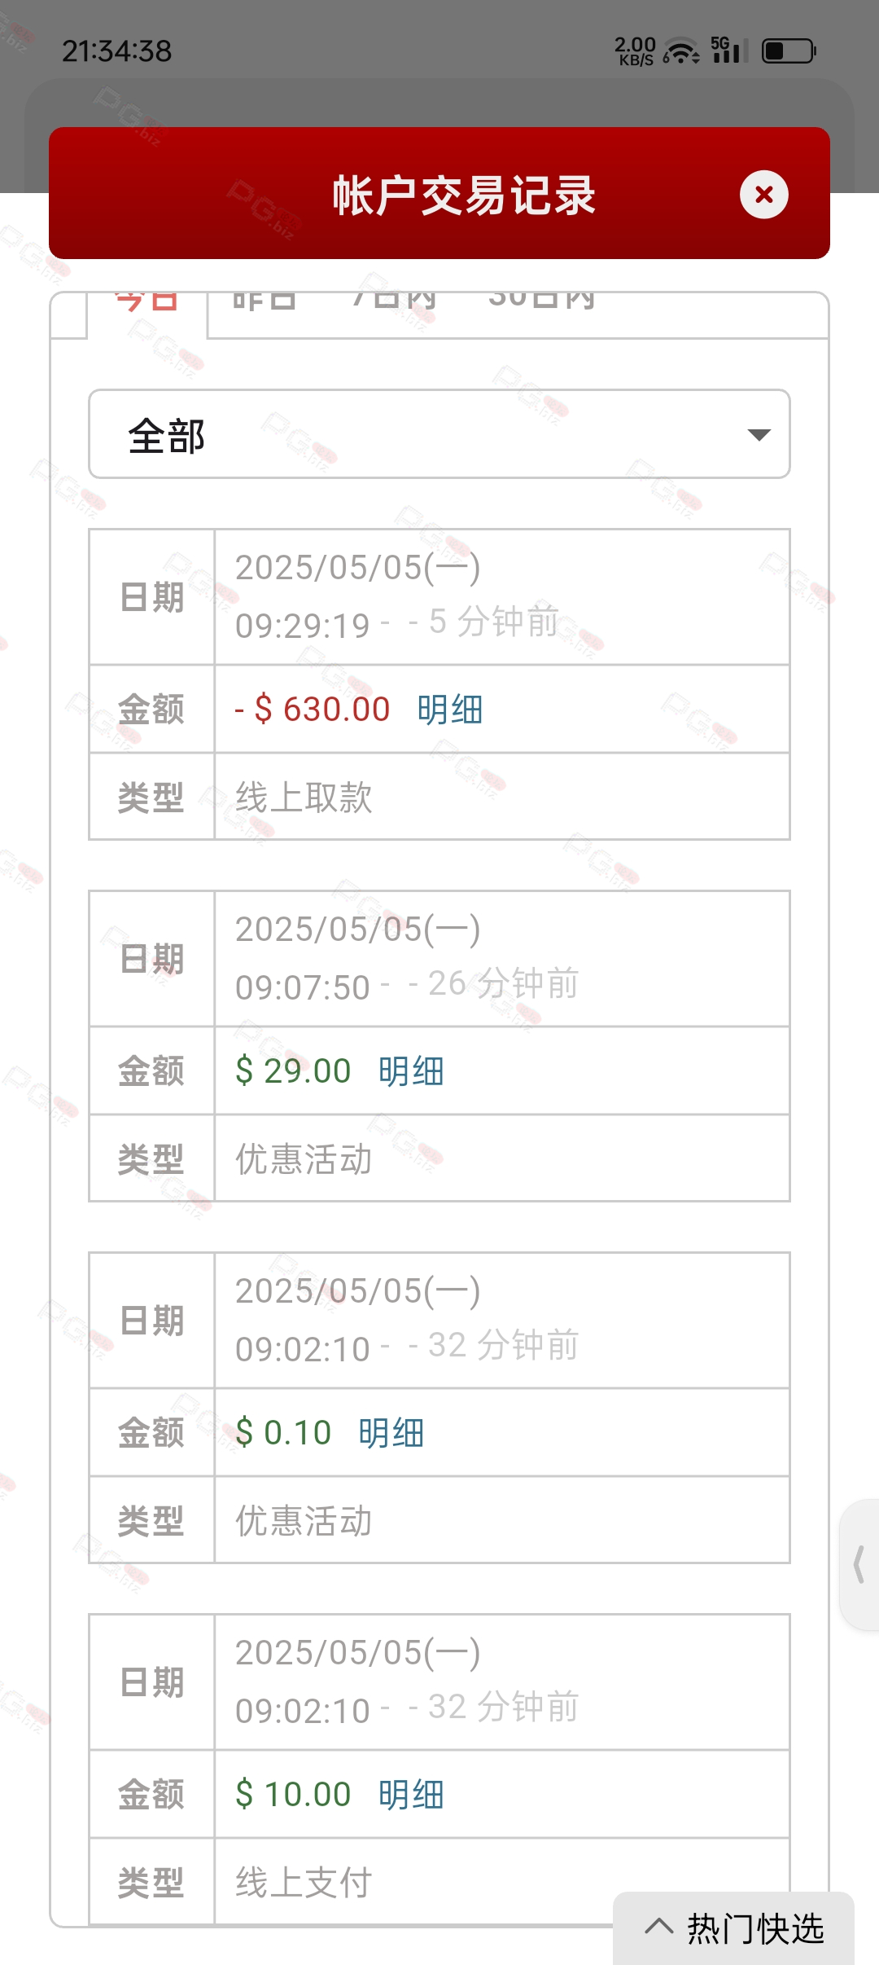Open the 全部 transaction type dropdown
The height and width of the screenshot is (1965, 879).
pyautogui.click(x=439, y=434)
